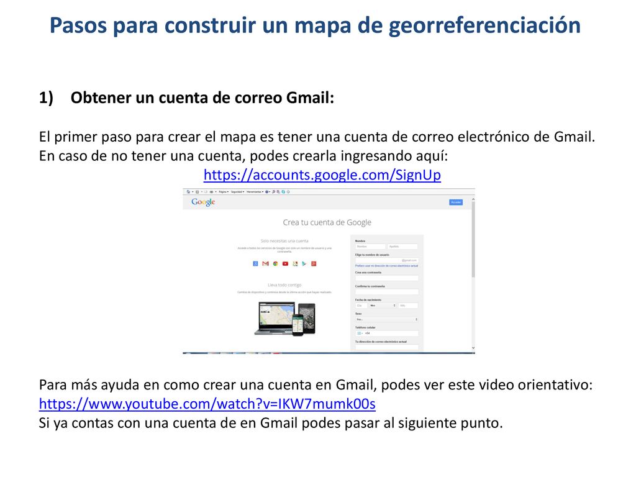Click the heading 'Obtener un cuenta de correo Gmail'
The height and width of the screenshot is (477, 636).
coord(202,98)
